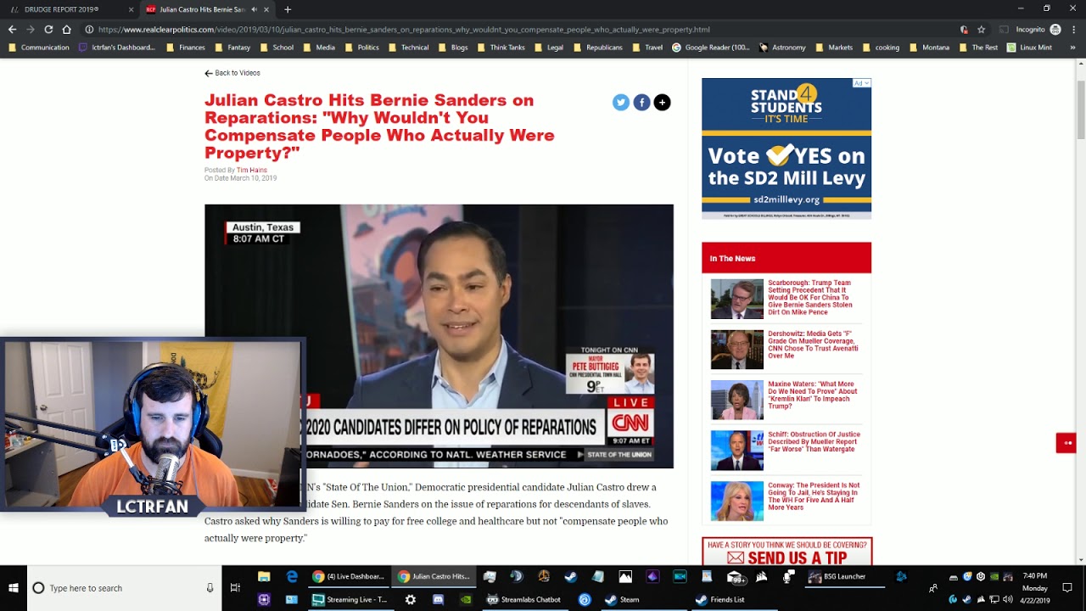View site information icon in address bar

click(x=88, y=30)
